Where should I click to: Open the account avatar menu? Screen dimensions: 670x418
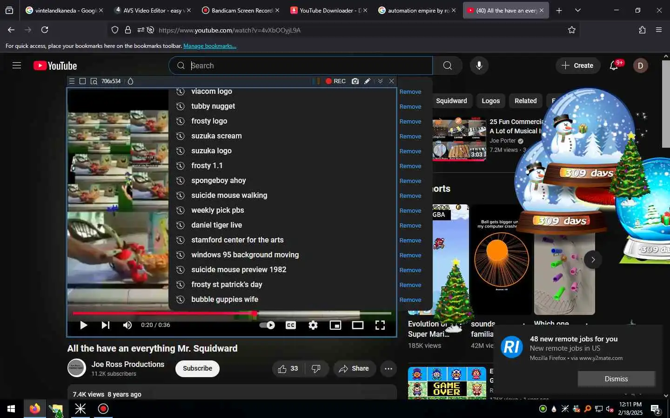(x=640, y=65)
